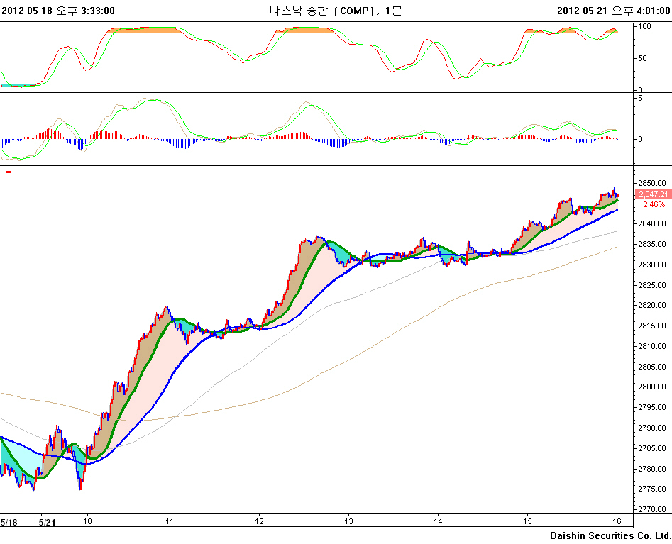Click the 2850.00 level on the price axis
Screen dimensions: 672x544
pyautogui.click(x=651, y=183)
